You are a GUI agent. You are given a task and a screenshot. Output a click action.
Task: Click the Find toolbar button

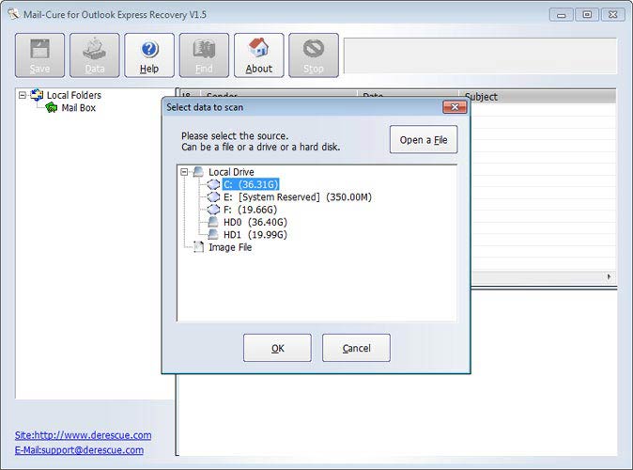pos(204,55)
